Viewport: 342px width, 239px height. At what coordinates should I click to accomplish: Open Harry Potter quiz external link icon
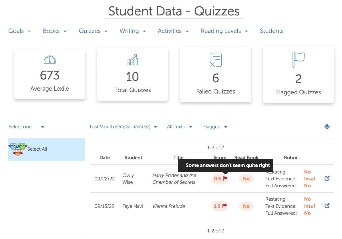pyautogui.click(x=327, y=178)
